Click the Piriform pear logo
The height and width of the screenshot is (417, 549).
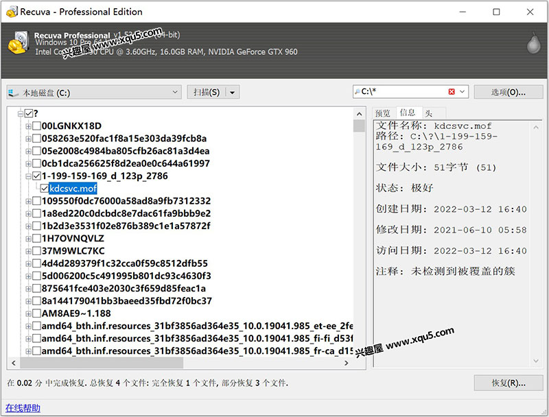point(533,43)
